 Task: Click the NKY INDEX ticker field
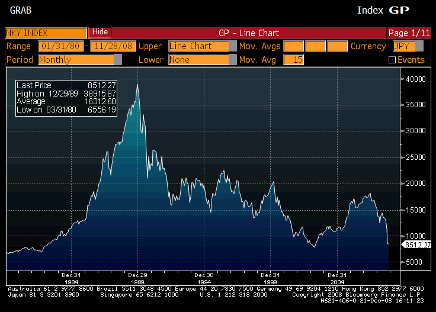46,33
